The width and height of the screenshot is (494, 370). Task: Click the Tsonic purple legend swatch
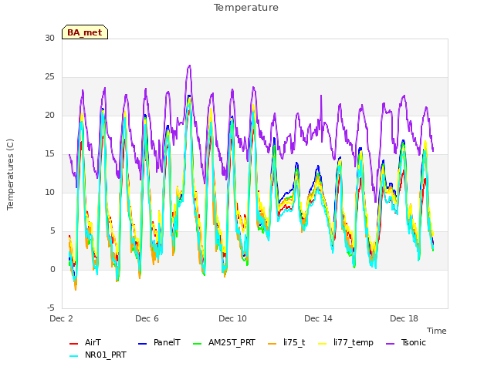point(390,344)
